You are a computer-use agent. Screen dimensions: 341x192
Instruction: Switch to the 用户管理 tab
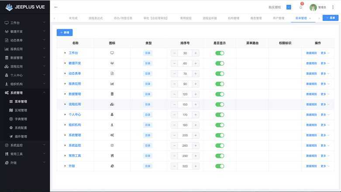pos(279,18)
